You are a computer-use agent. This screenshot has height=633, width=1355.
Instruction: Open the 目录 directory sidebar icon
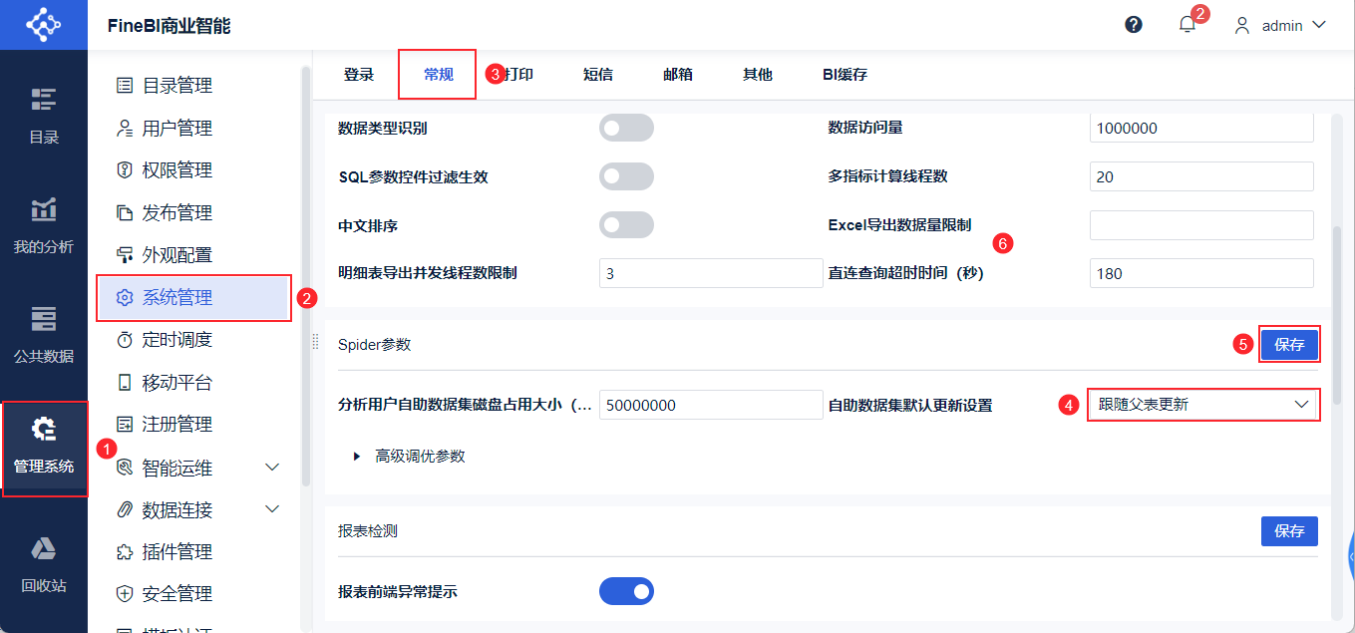tap(44, 99)
